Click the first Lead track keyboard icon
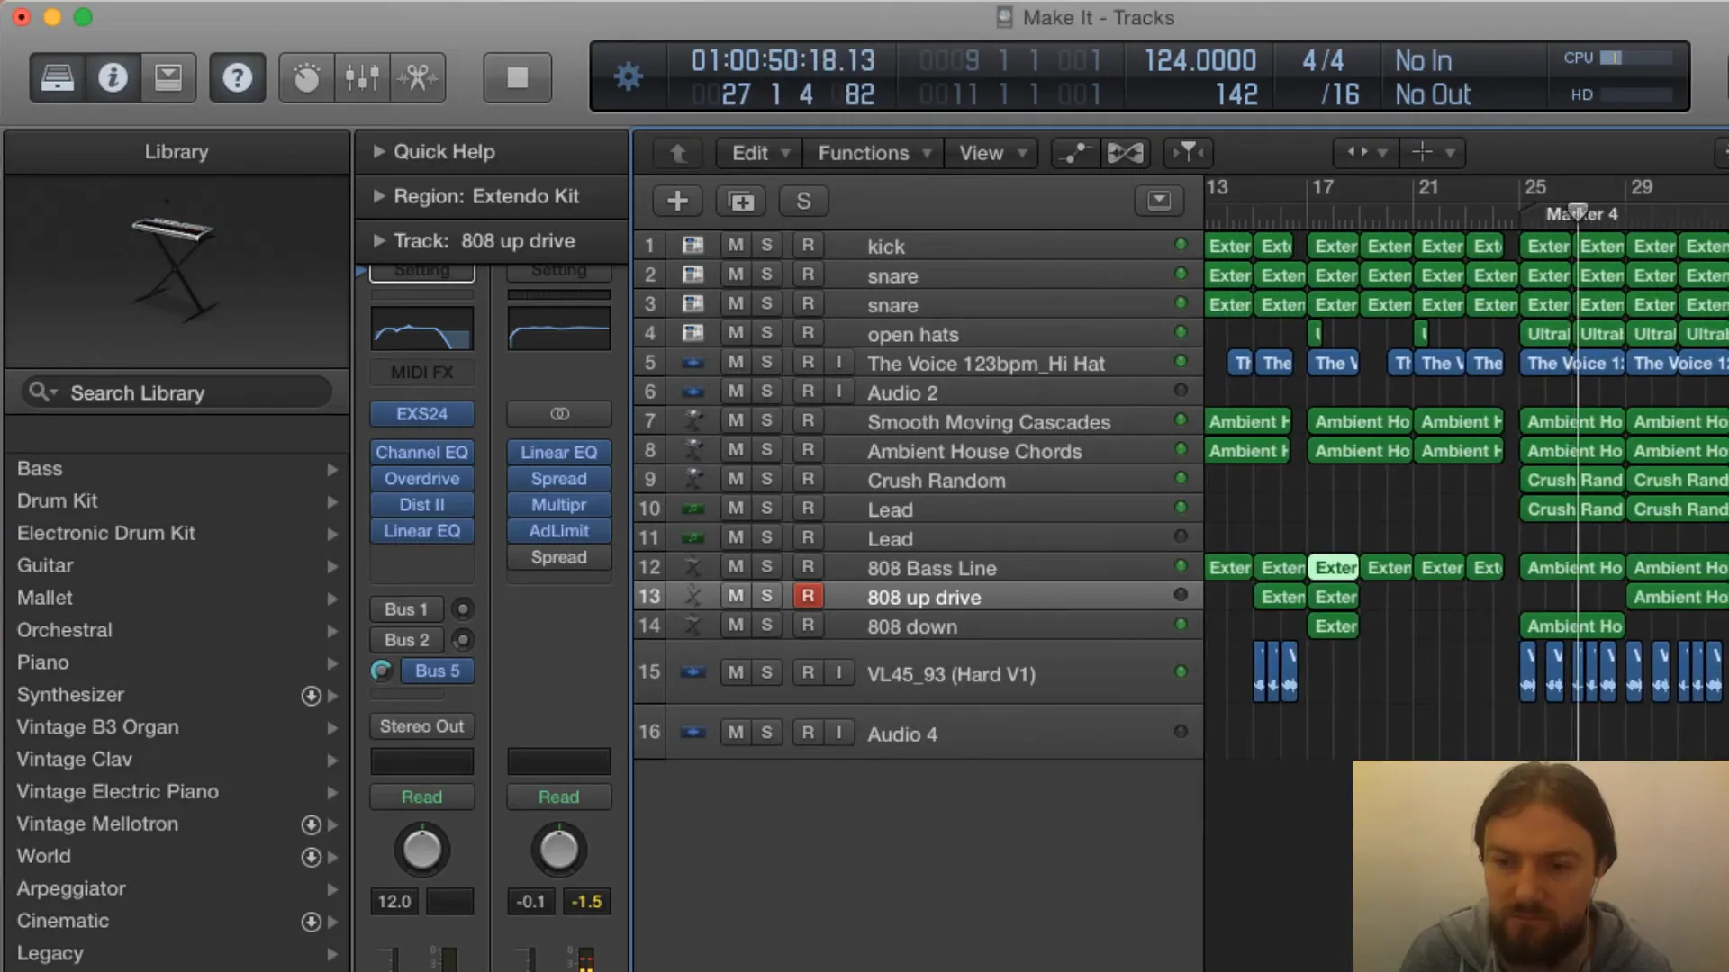Image resolution: width=1729 pixels, height=972 pixels. coord(693,508)
